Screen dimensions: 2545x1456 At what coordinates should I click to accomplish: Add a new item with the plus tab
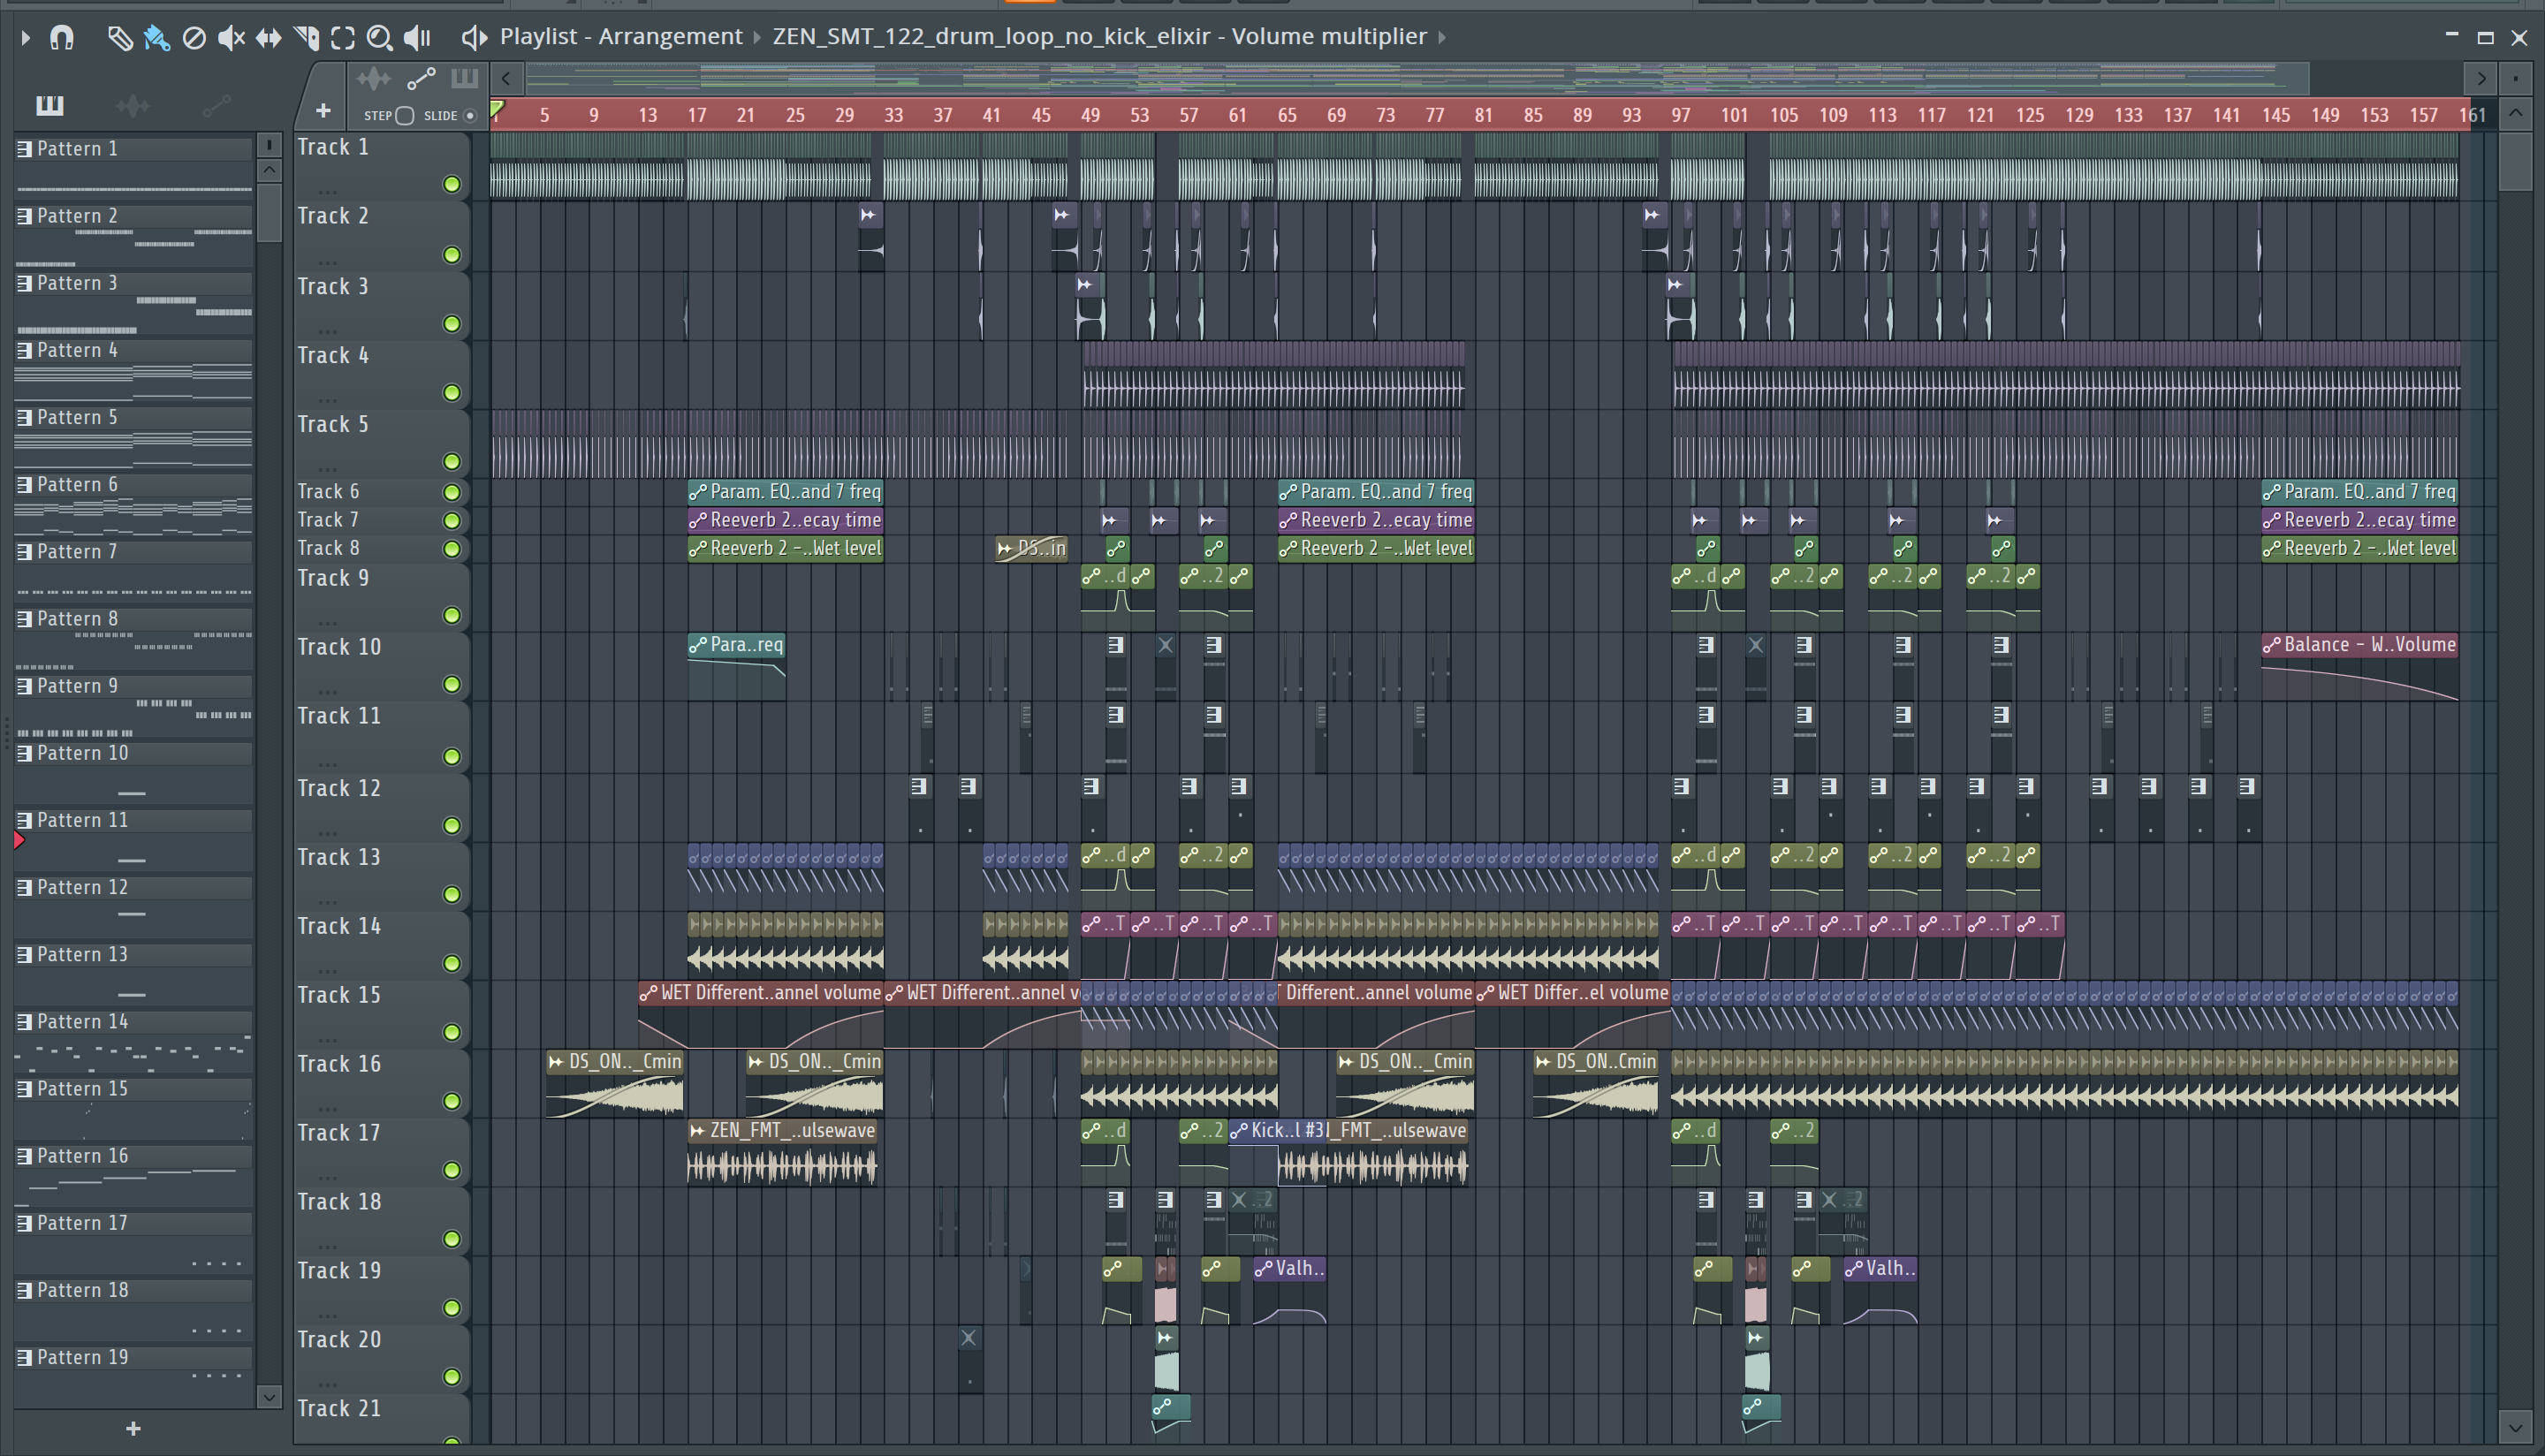pos(323,110)
